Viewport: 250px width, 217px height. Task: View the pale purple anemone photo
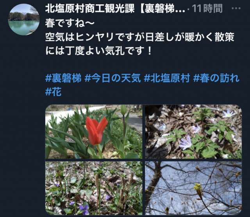coord(193,132)
